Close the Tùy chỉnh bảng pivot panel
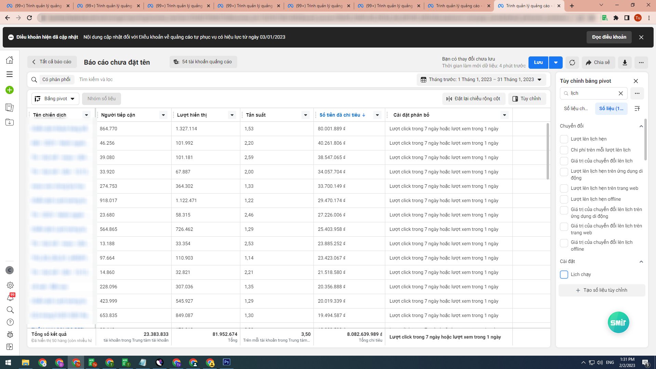This screenshot has height=369, width=656. click(x=636, y=81)
